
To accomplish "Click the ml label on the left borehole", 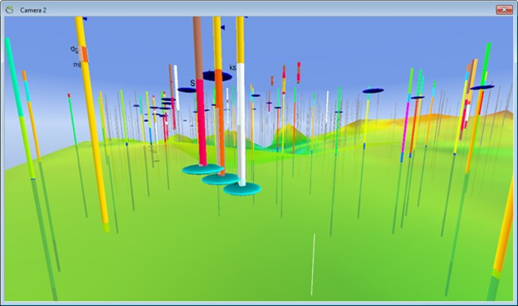I will tap(76, 65).
